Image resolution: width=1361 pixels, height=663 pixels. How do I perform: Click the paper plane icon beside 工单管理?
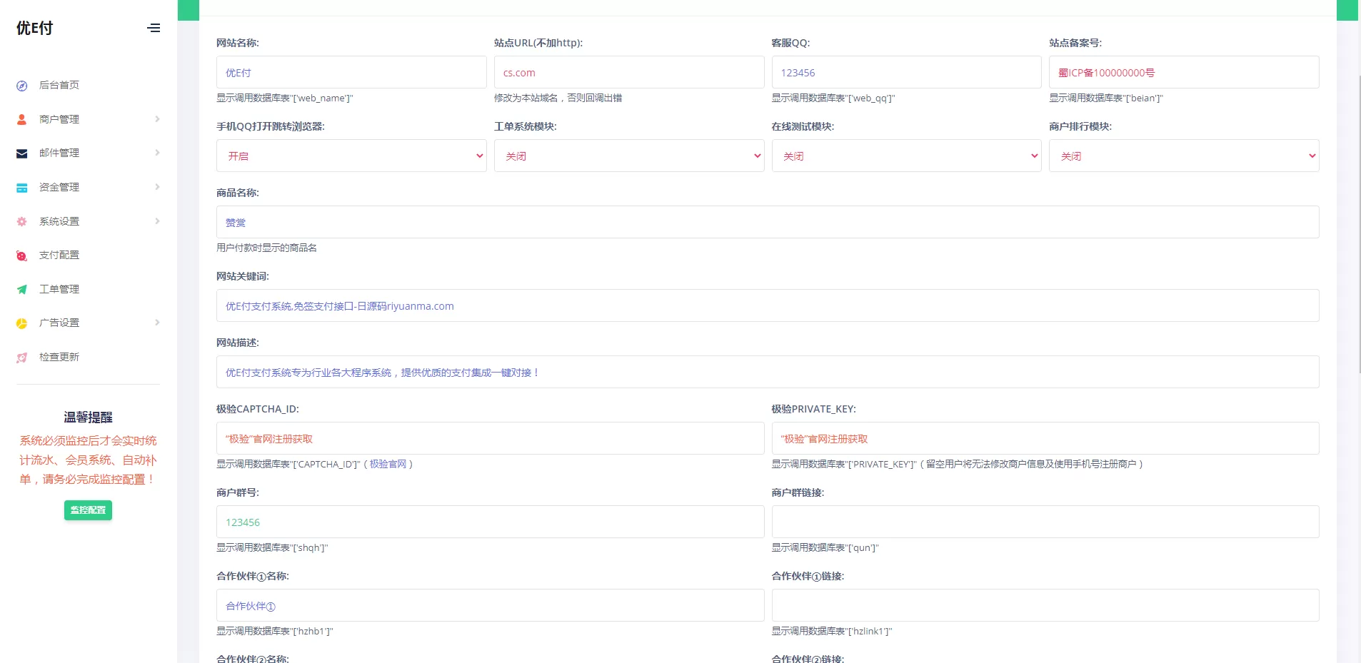pos(22,290)
